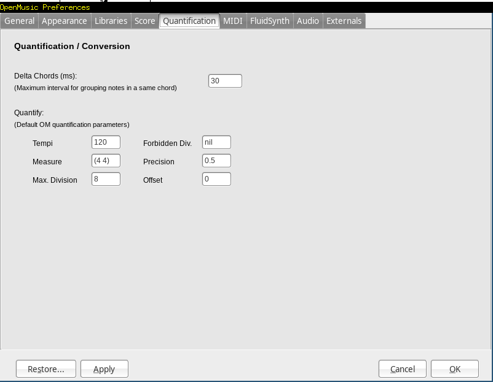Switch to the FluidSynth tab
493x382 pixels.
point(270,21)
